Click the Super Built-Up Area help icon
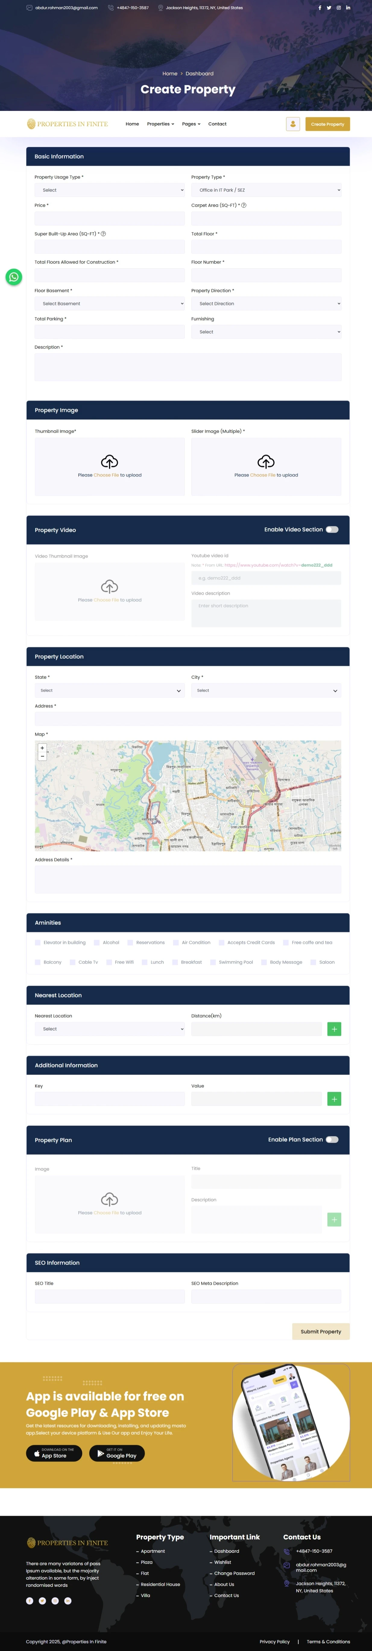Image resolution: width=372 pixels, height=1651 pixels. pyautogui.click(x=103, y=233)
